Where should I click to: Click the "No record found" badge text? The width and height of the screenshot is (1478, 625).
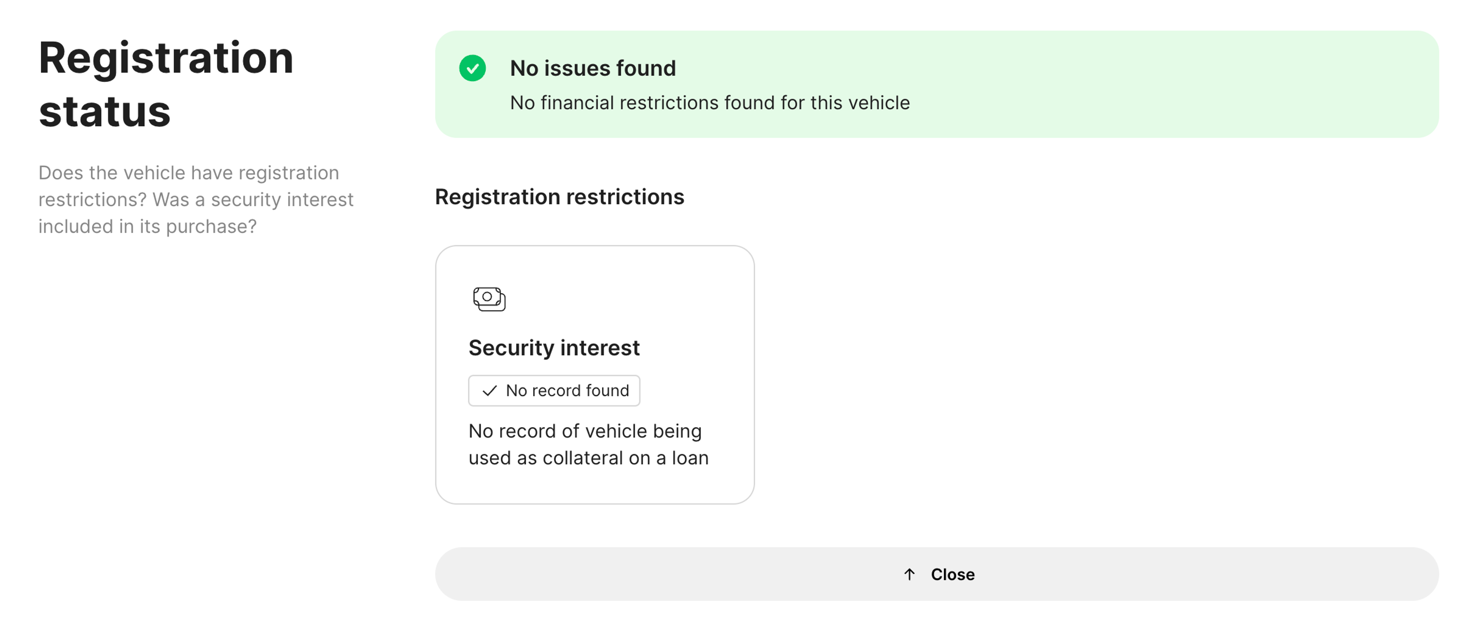pyautogui.click(x=566, y=391)
